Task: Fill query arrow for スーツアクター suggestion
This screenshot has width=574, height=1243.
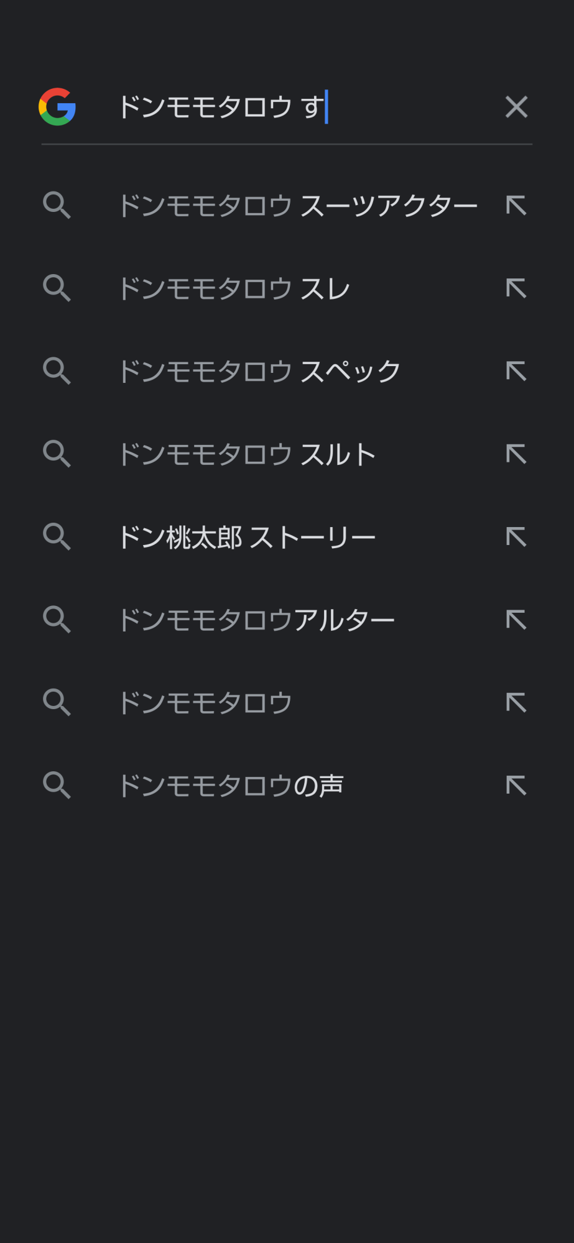Action: (516, 206)
